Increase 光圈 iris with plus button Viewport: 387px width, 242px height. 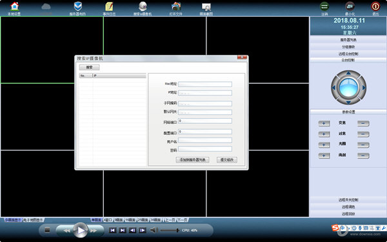pos(324,145)
